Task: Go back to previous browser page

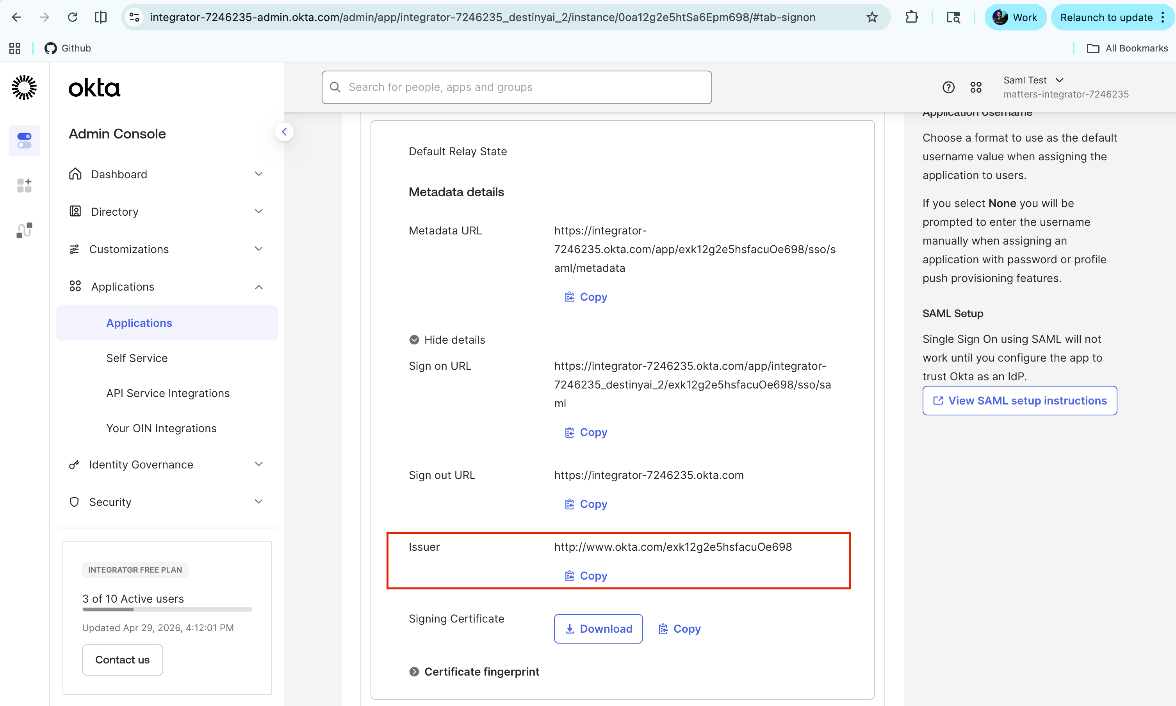Action: pos(17,18)
